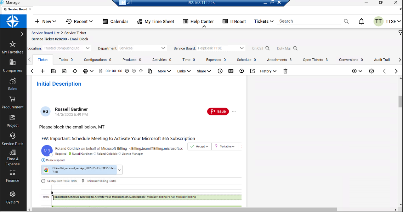The image size is (403, 212).
Task: Click the copy ticket icon
Action: point(150,71)
